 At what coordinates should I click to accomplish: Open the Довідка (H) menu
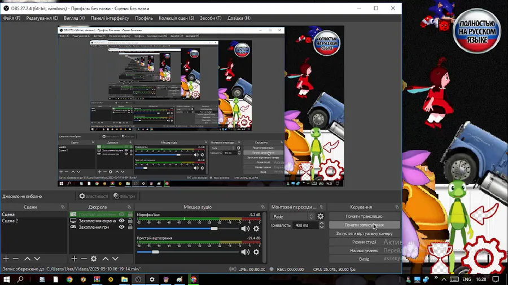[239, 18]
